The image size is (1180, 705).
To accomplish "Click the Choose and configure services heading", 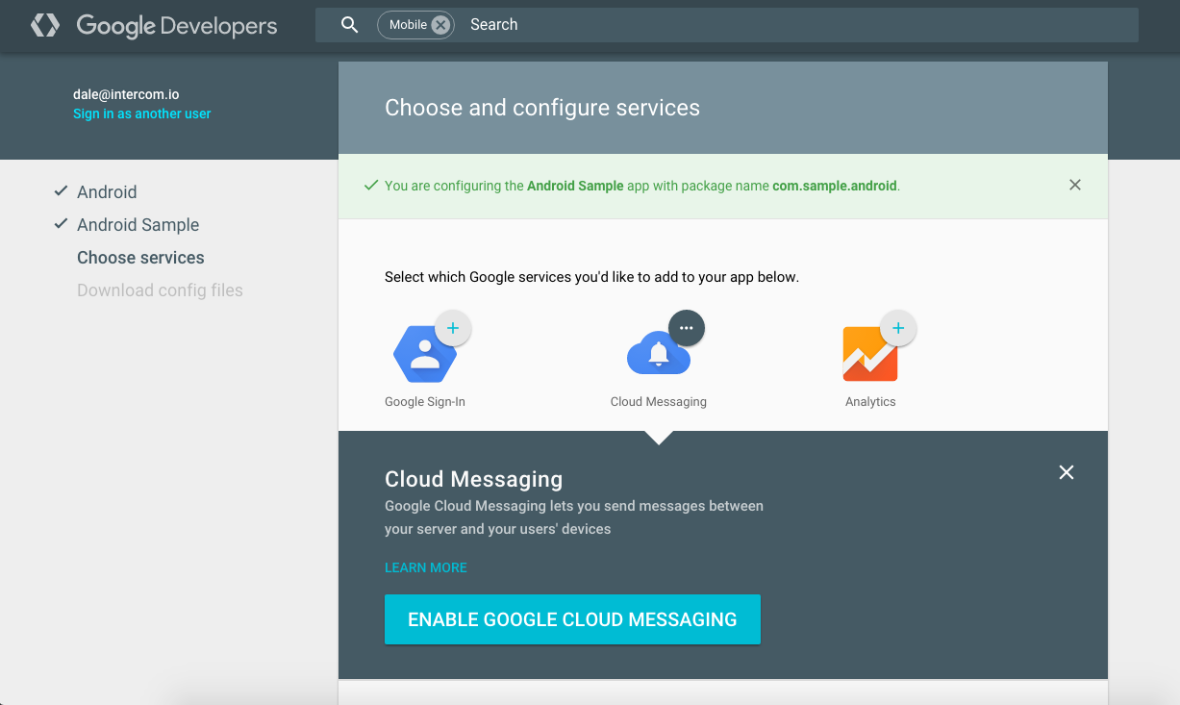I will [542, 108].
